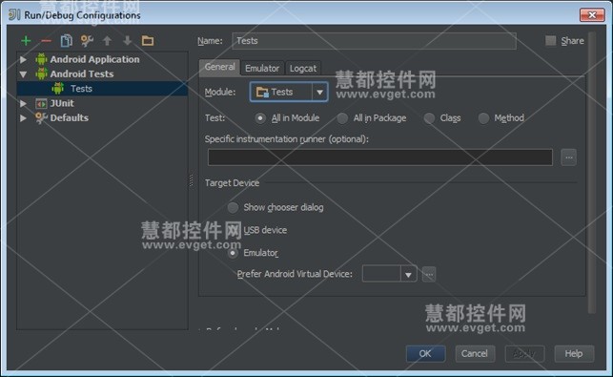Open Prefer Android Virtual Device dropdown
The width and height of the screenshot is (613, 377).
coord(408,274)
